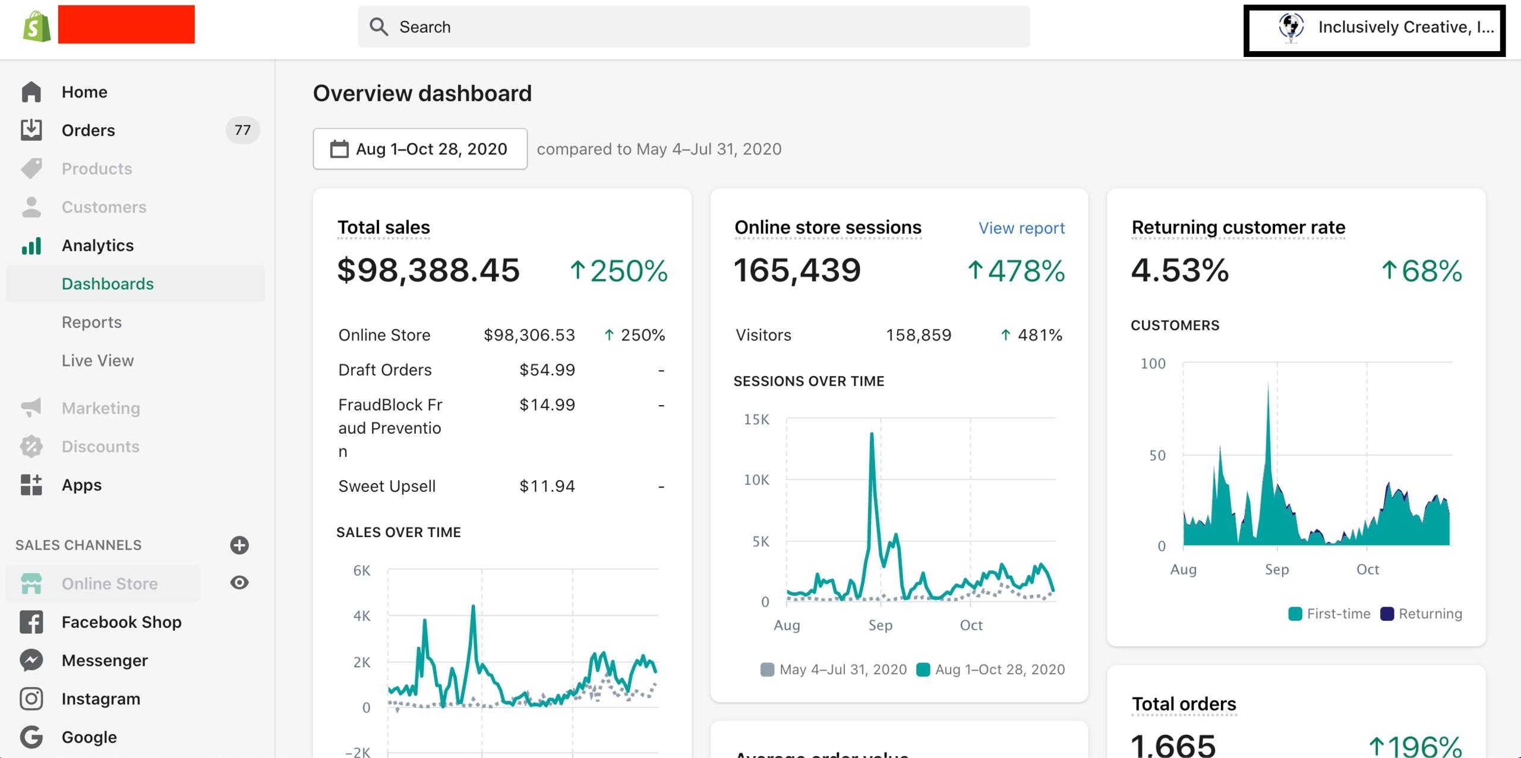Select Dashboards under Analytics
Viewport: 1521px width, 758px height.
point(108,284)
